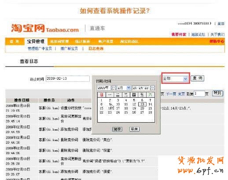Click the 关于我们 link

[x=217, y=35]
